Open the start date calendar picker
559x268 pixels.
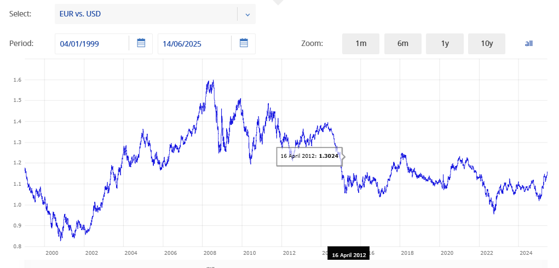tap(141, 43)
